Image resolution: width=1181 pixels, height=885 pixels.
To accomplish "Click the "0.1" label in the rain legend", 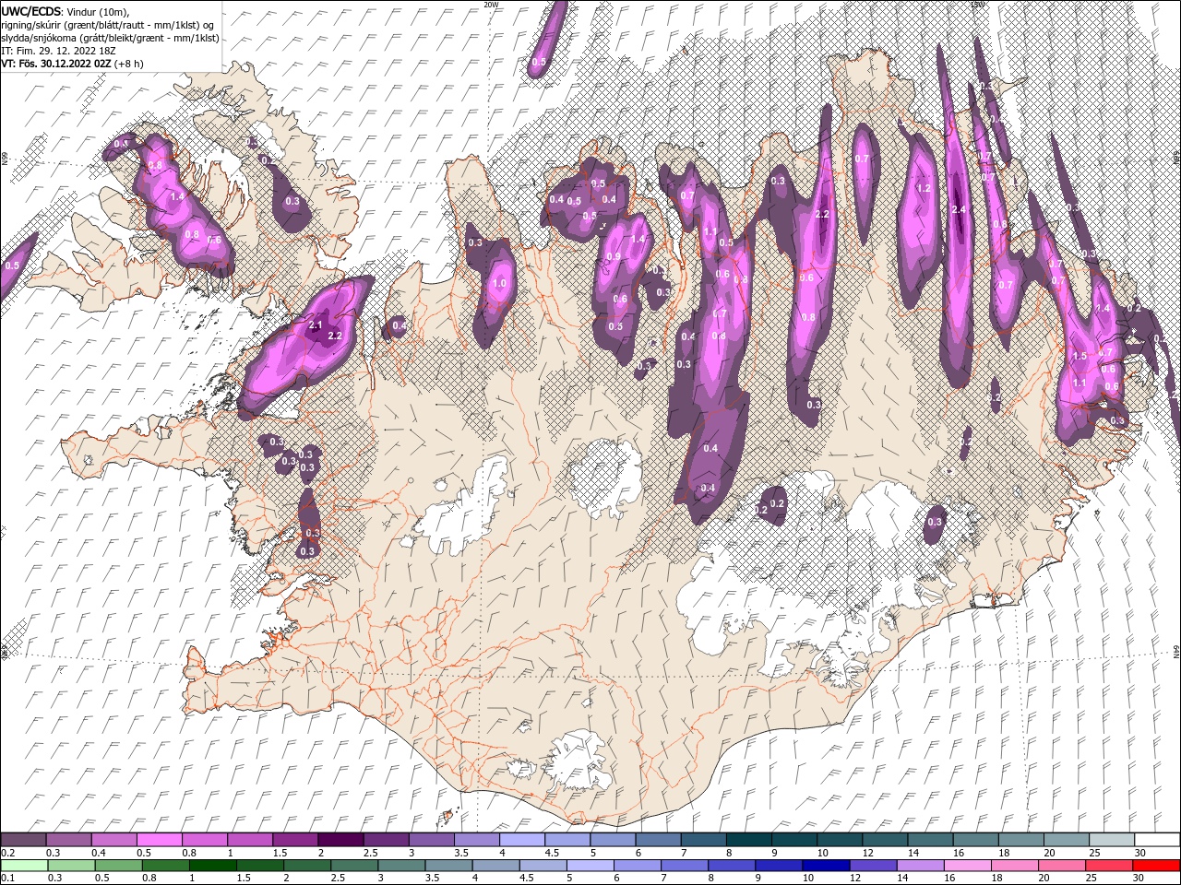I will [6, 879].
